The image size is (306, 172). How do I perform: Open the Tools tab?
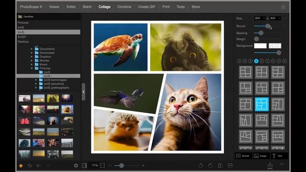[181, 7]
